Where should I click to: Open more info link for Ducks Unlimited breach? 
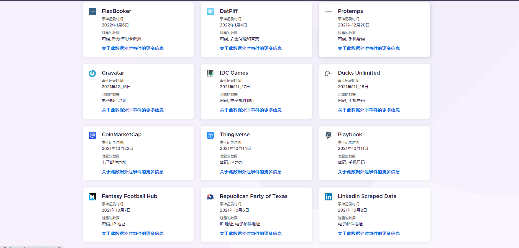(x=369, y=110)
